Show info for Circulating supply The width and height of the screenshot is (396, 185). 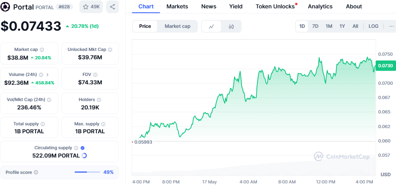[x=76, y=148]
